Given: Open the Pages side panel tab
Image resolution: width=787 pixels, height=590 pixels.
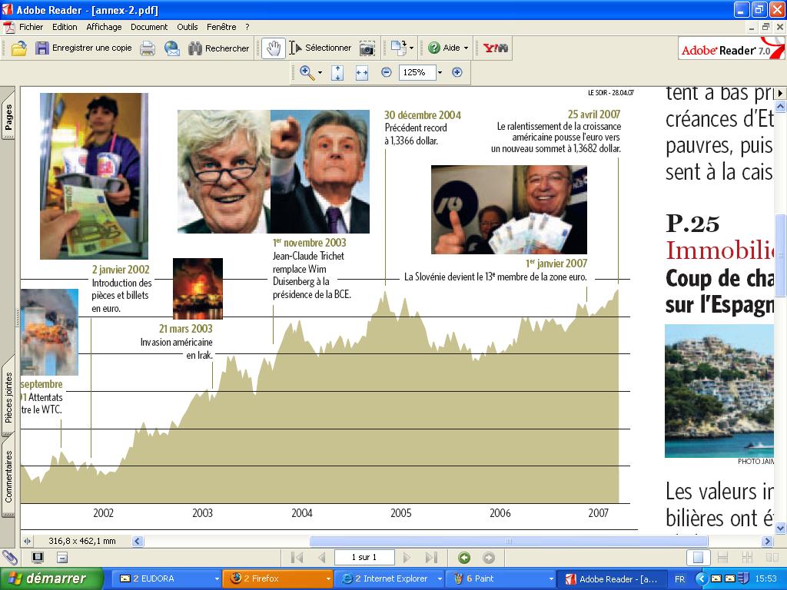Looking at the screenshot, I should tap(8, 117).
